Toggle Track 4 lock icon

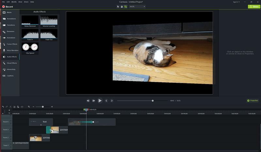click(x=11, y=124)
